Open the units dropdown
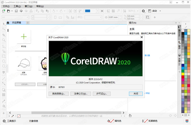The width and height of the screenshot is (191, 125). point(101,17)
